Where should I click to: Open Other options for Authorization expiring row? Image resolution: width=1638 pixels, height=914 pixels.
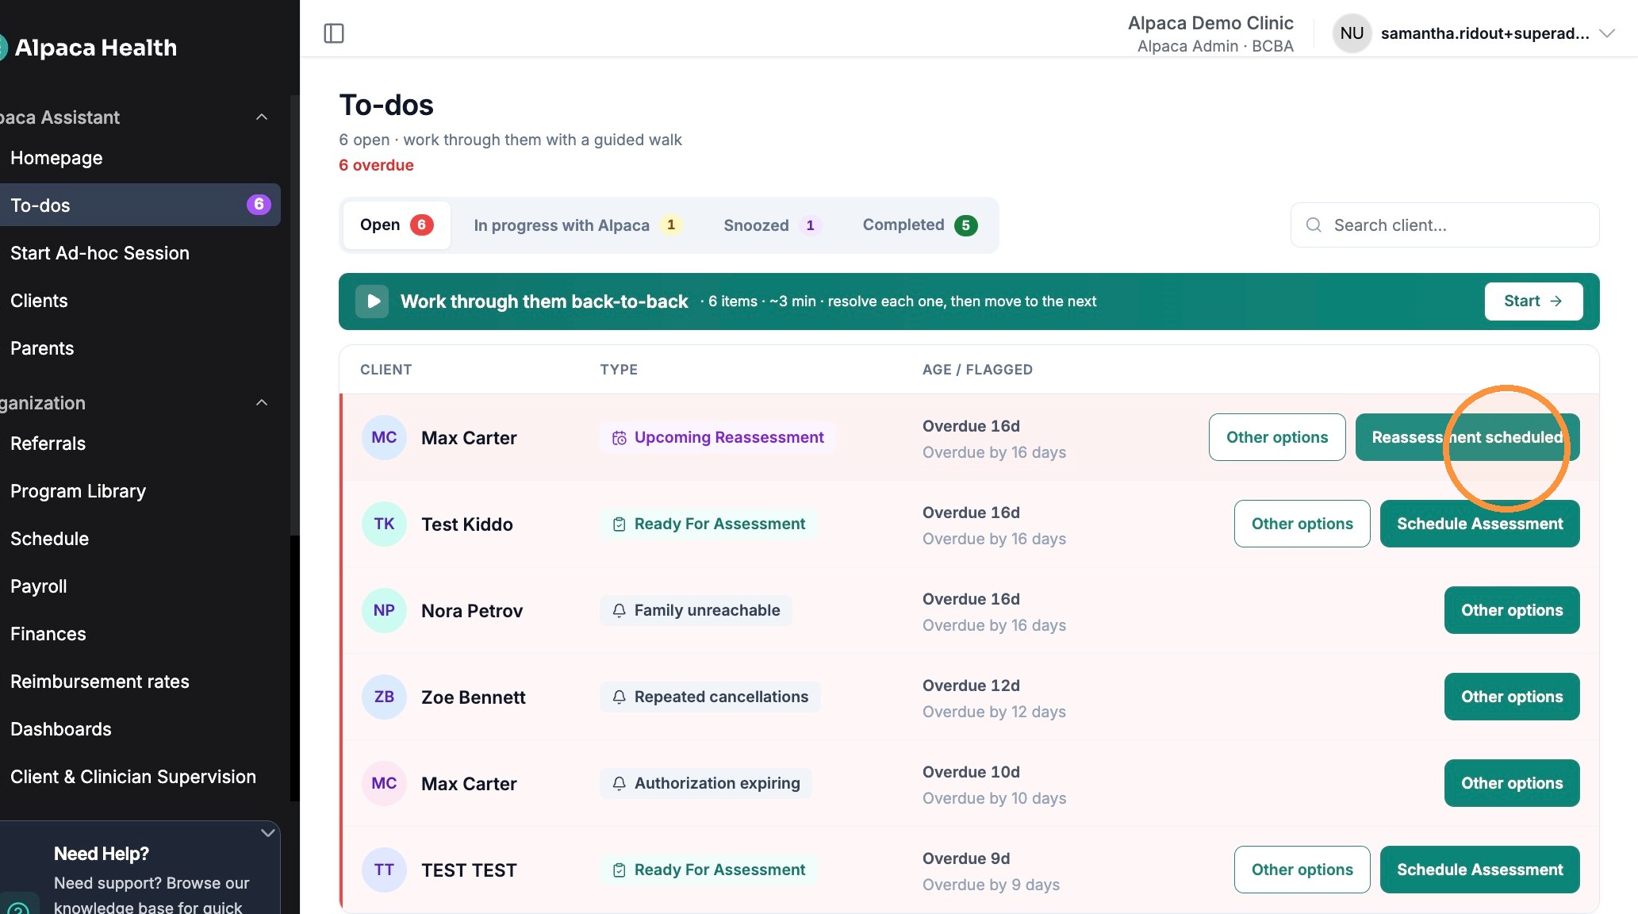point(1512,783)
